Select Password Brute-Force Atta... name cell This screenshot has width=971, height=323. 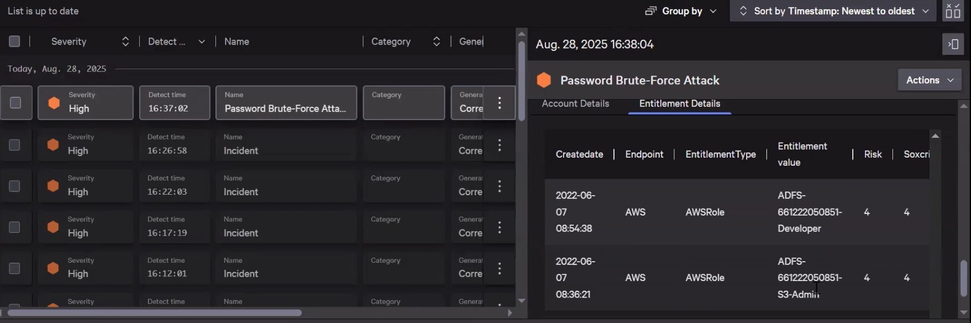tap(286, 103)
